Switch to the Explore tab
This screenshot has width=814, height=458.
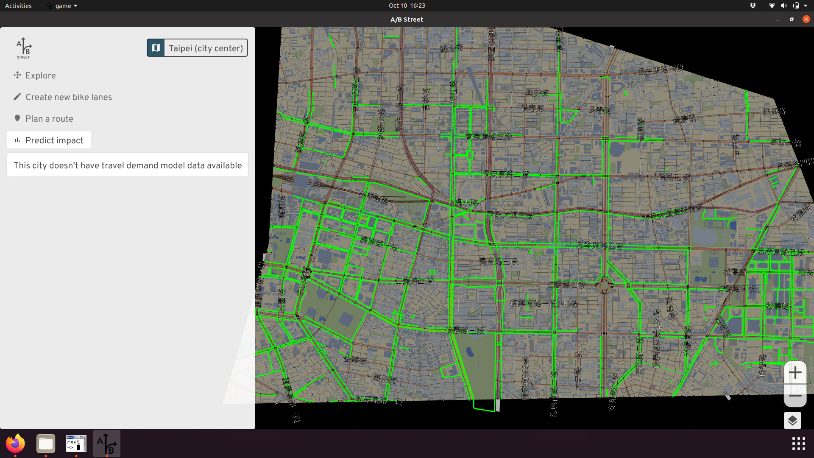35,75
